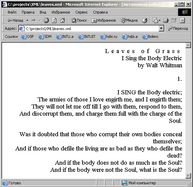Click the Ссылки links bar label
The width and height of the screenshot is (193, 187).
click(11, 37)
